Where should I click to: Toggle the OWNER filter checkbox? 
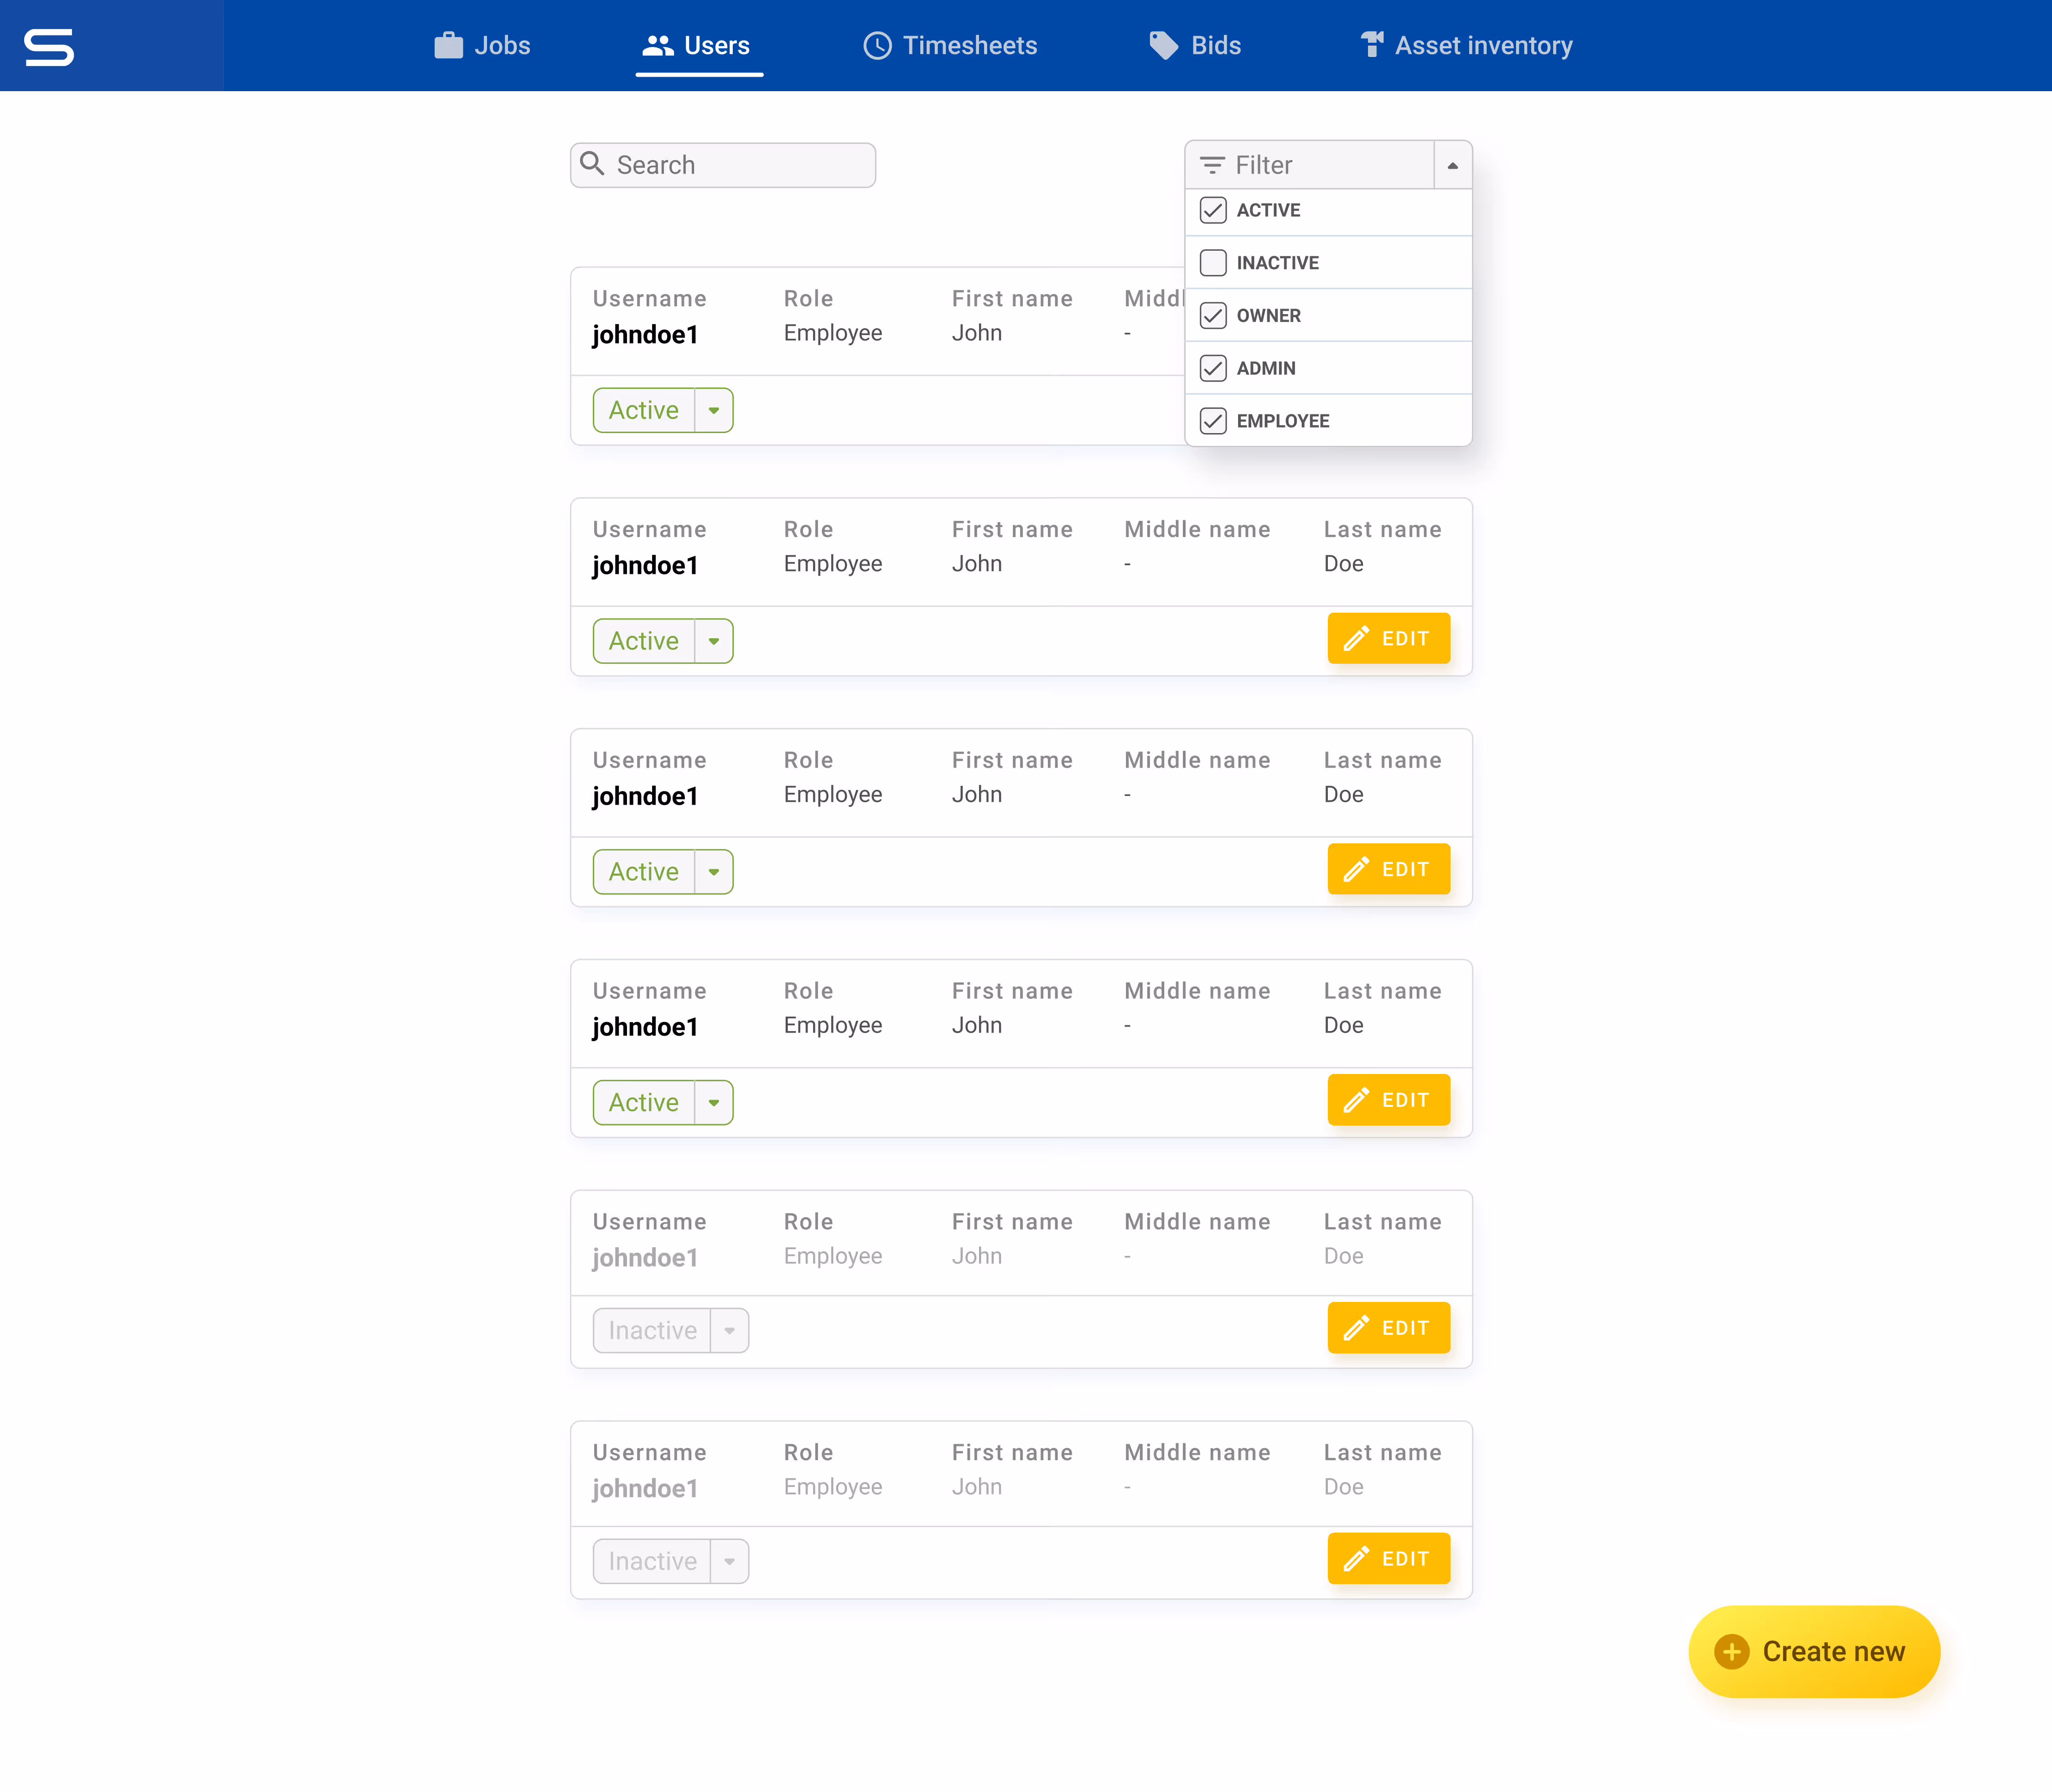(x=1213, y=316)
